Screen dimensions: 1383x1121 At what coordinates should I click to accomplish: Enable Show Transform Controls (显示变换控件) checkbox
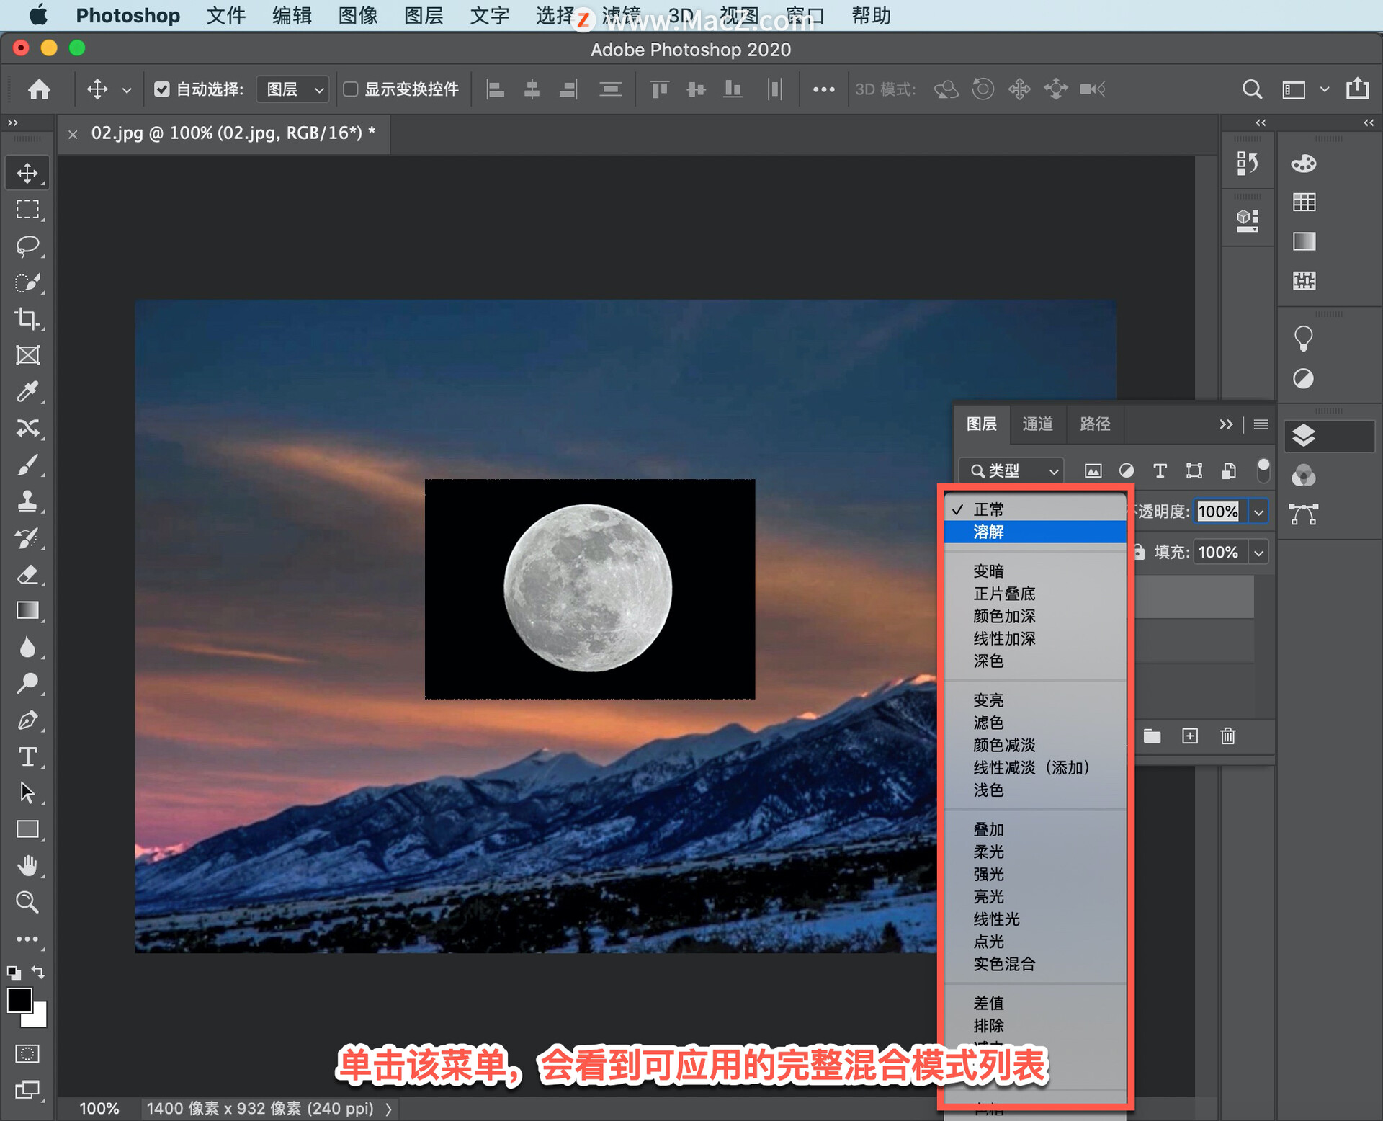click(x=351, y=89)
